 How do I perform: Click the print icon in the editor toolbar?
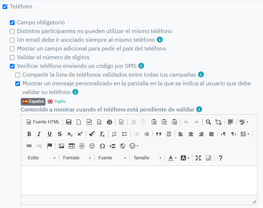[109, 122]
